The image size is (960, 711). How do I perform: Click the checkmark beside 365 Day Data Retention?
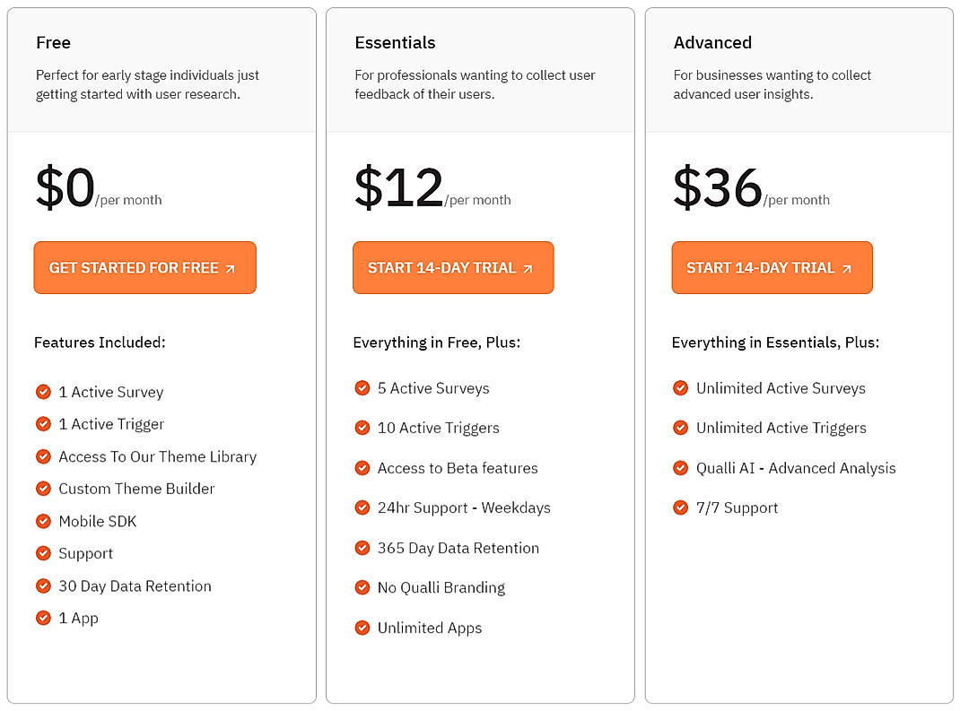[x=362, y=548]
